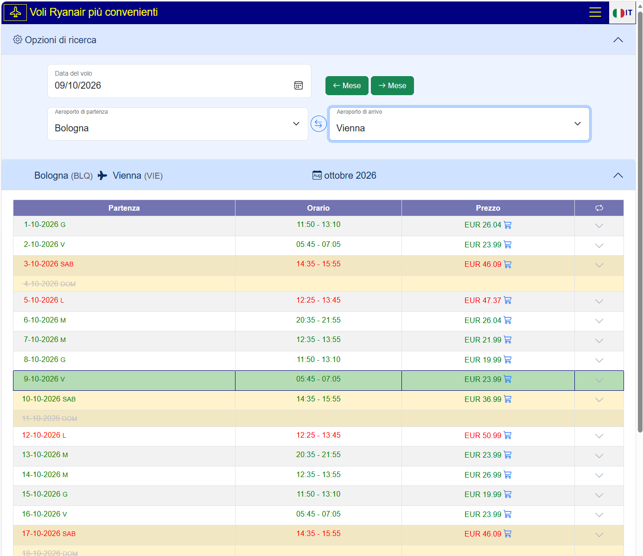Click price EUR 19.99 on 8-10-2026

click(483, 360)
